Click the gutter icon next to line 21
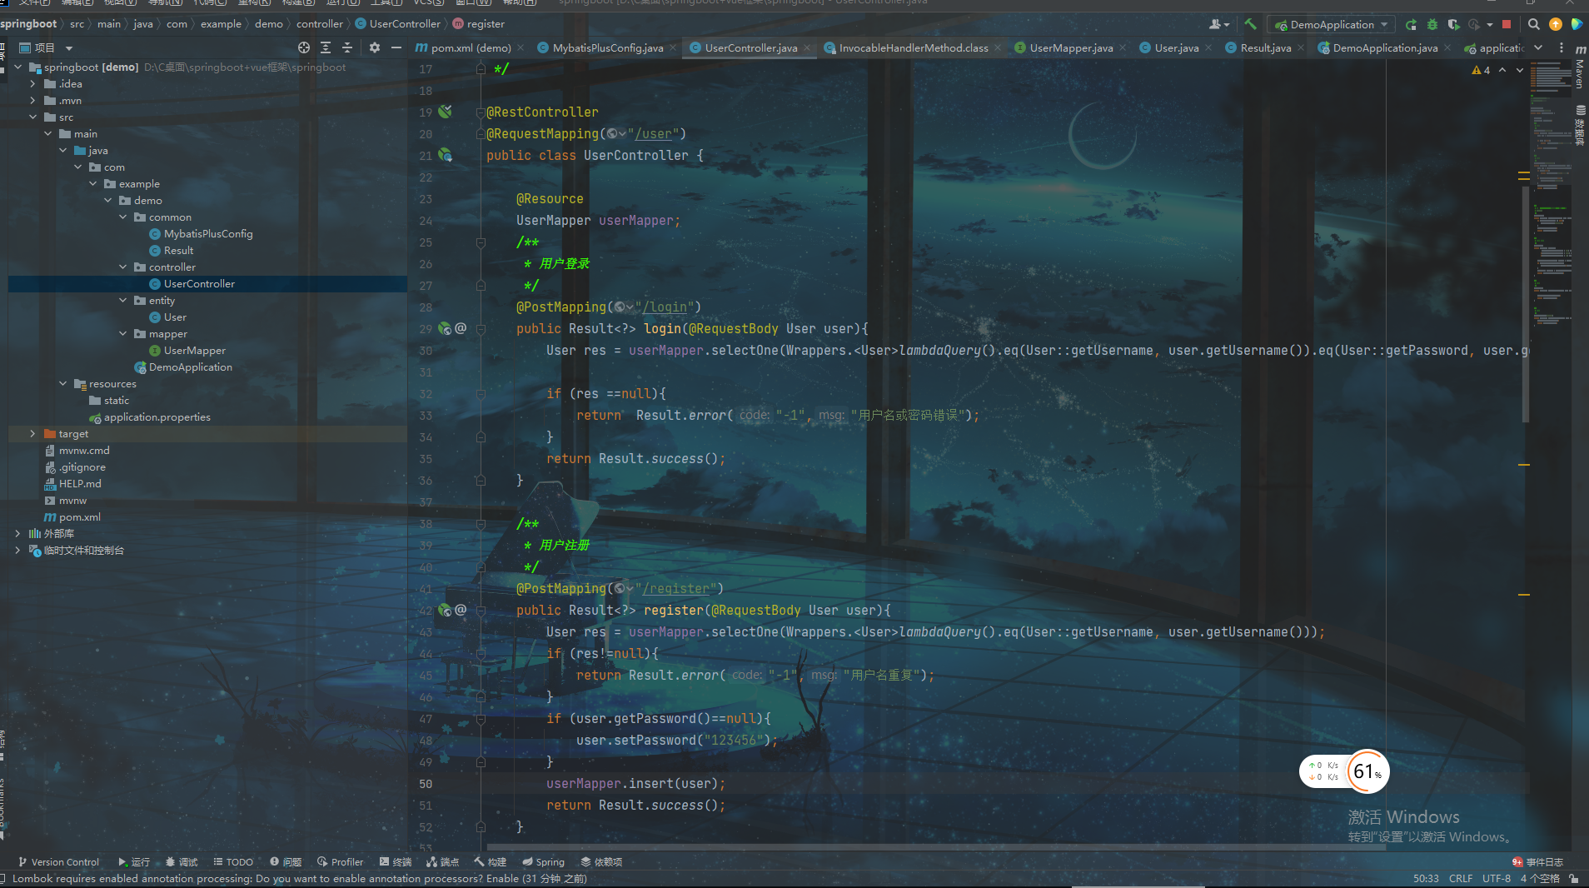1589x888 pixels. pyautogui.click(x=446, y=155)
